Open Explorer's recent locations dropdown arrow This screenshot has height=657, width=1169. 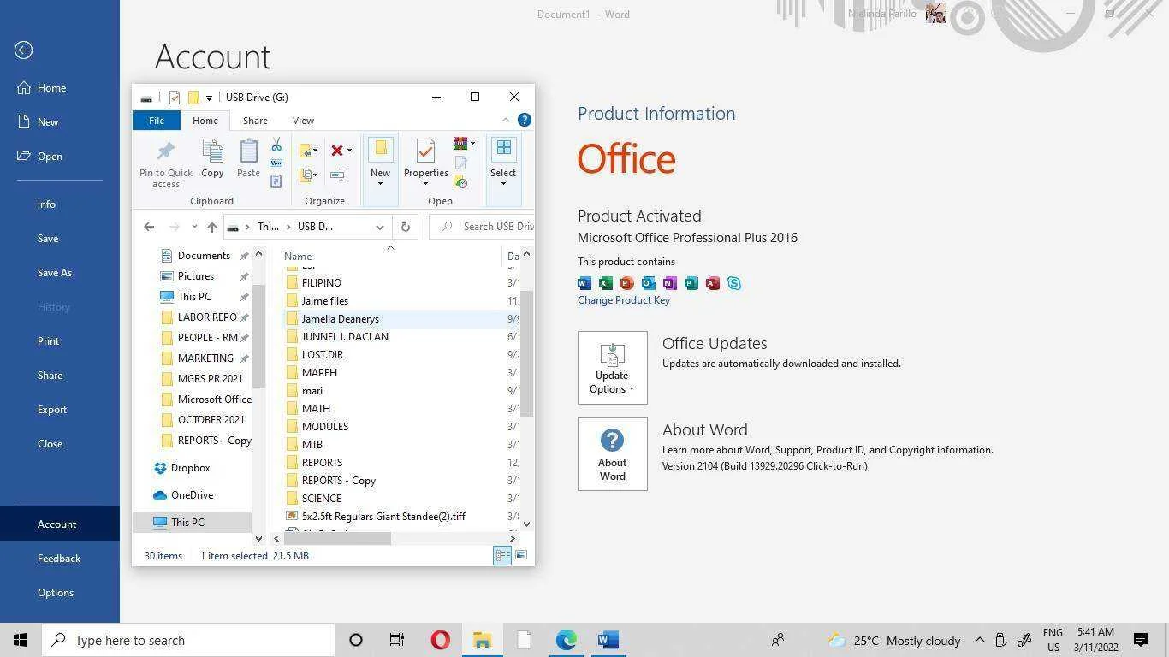point(194,227)
